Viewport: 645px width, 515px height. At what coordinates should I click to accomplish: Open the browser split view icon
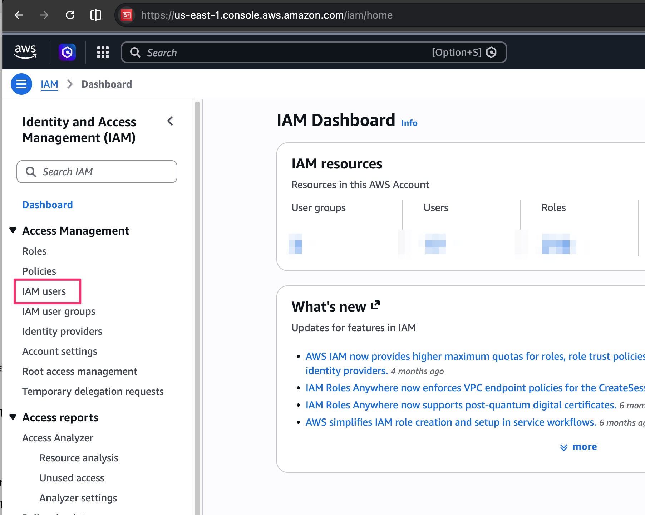click(x=96, y=15)
